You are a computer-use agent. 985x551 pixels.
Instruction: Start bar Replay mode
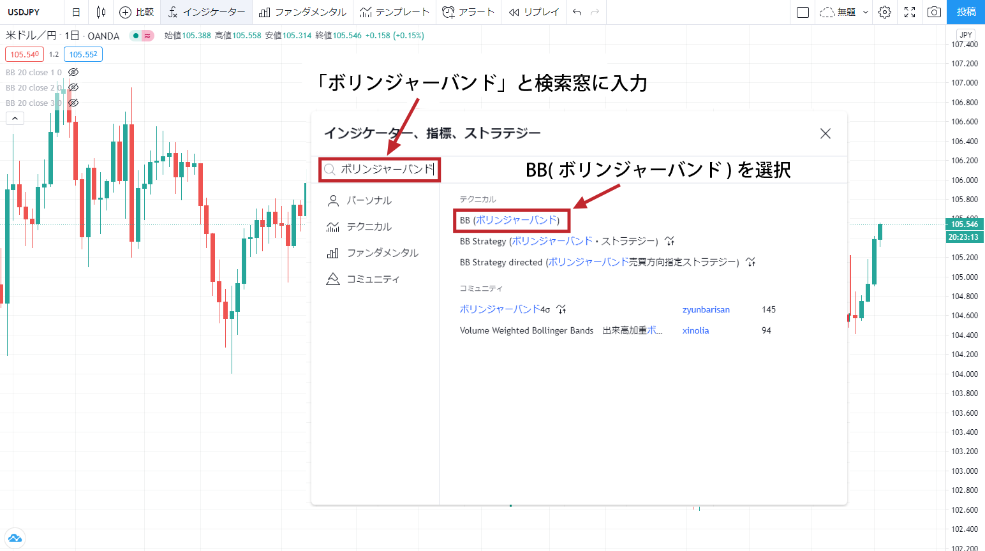tap(534, 12)
